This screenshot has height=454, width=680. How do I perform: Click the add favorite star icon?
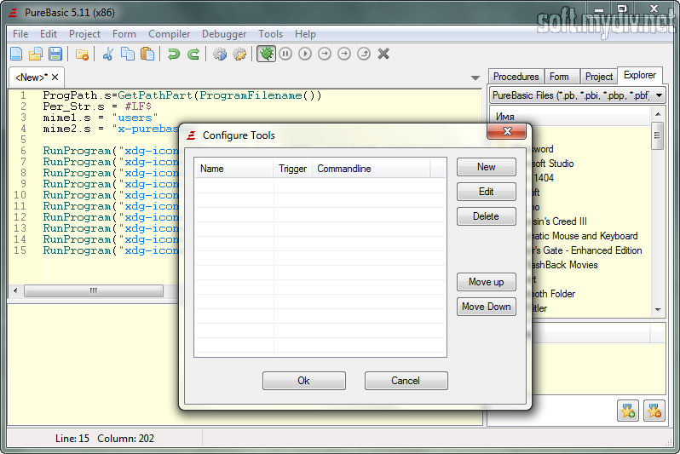pyautogui.click(x=628, y=411)
